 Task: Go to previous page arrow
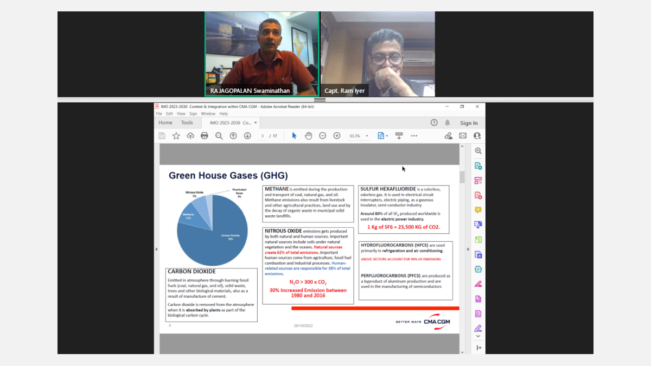233,136
